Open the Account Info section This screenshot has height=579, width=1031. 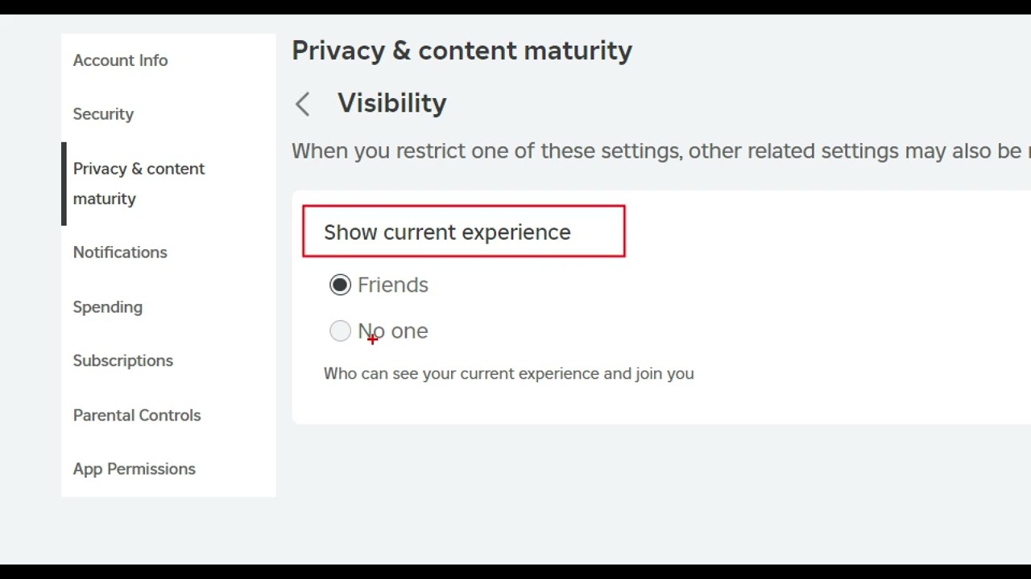click(120, 60)
